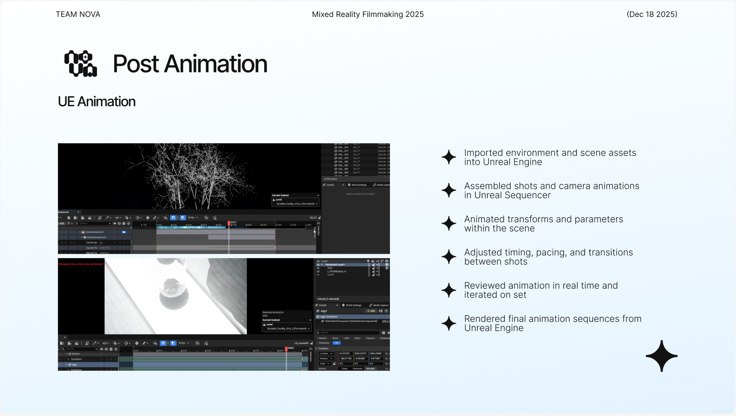Open the Media Capture tab in lower panel
This screenshot has height=416, width=736.
tap(380, 305)
